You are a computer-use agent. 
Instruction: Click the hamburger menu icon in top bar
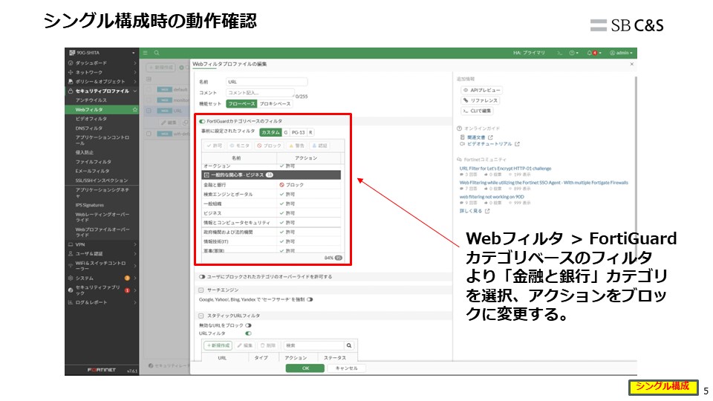[146, 53]
